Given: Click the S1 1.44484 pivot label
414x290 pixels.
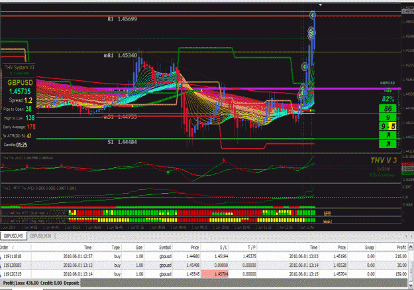Looking at the screenshot, I should pyautogui.click(x=122, y=142).
